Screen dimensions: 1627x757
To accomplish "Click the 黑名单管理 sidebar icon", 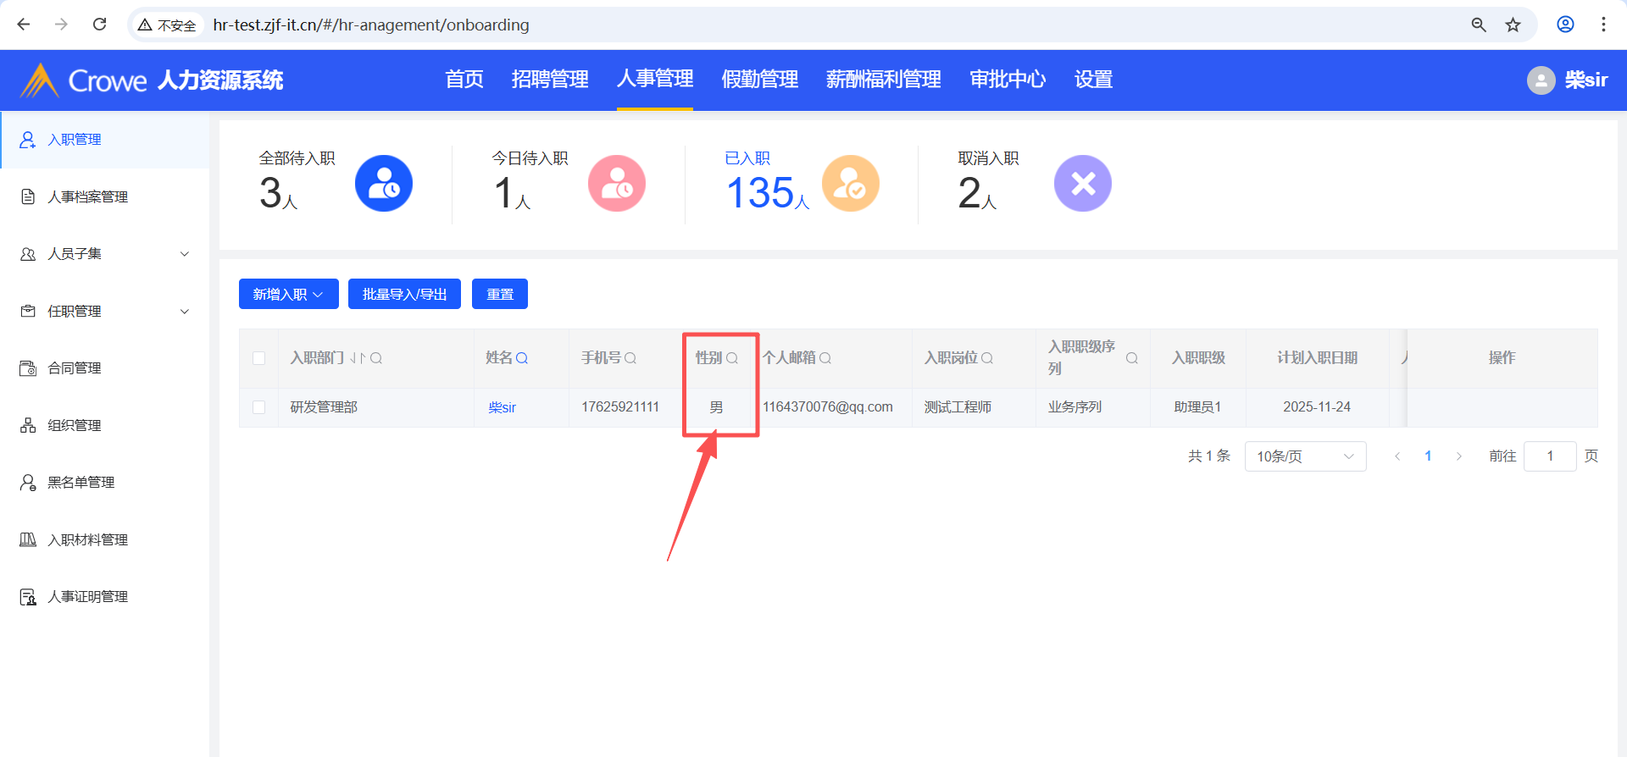I will pos(28,483).
